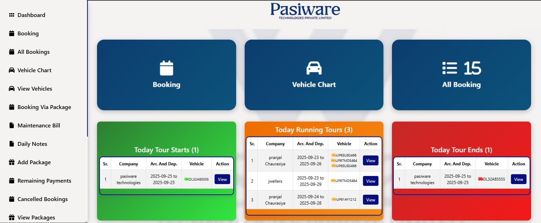Open All Bookings from the sidebar
The height and width of the screenshot is (223, 541).
click(x=33, y=52)
